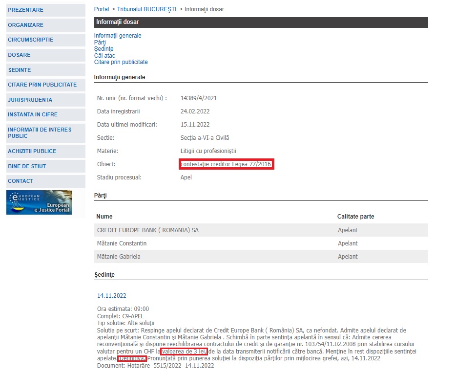Viewport: 456px width, 375px height.
Task: Click case number 14389/4/2021
Action: (199, 98)
